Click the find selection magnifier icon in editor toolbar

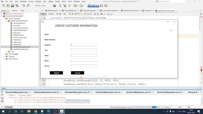(70, 14)
